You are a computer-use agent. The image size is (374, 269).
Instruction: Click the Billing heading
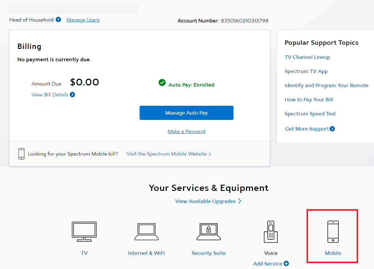(x=29, y=47)
